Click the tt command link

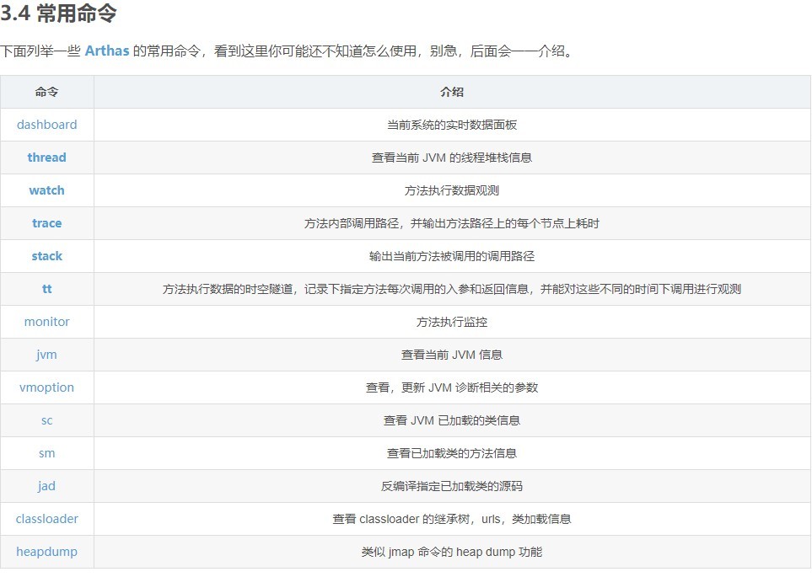[46, 289]
